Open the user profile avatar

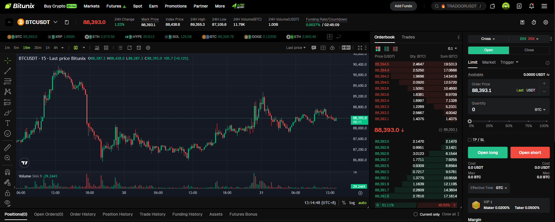point(506,6)
